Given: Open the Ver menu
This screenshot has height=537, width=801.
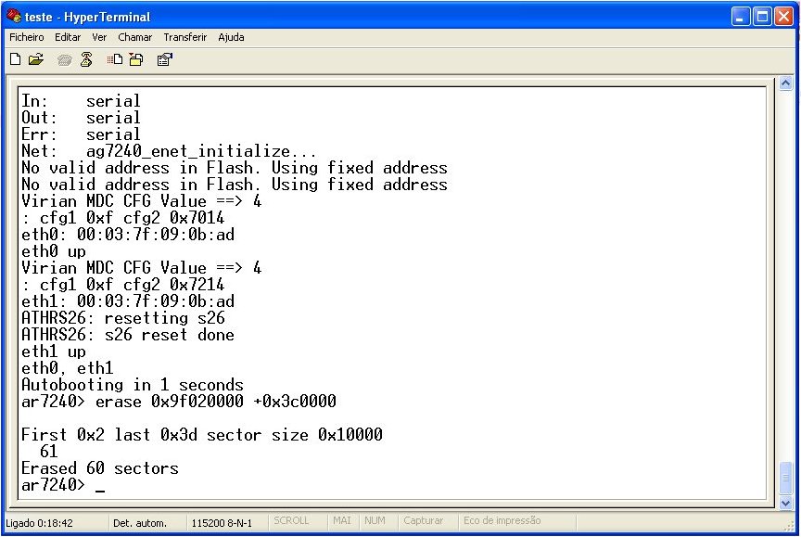Looking at the screenshot, I should [x=99, y=37].
